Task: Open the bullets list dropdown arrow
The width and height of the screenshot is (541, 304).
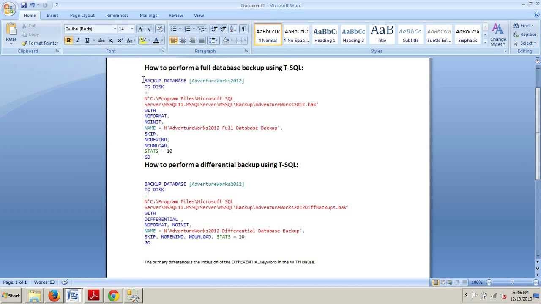Action: pos(180,29)
